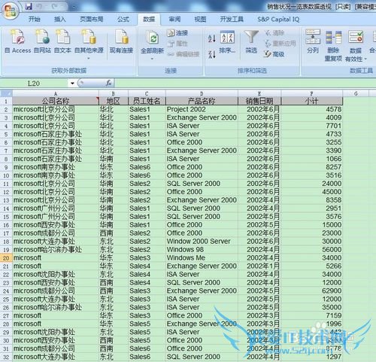Click the 公司名称 header cell
The image size is (376, 362).
click(56, 101)
